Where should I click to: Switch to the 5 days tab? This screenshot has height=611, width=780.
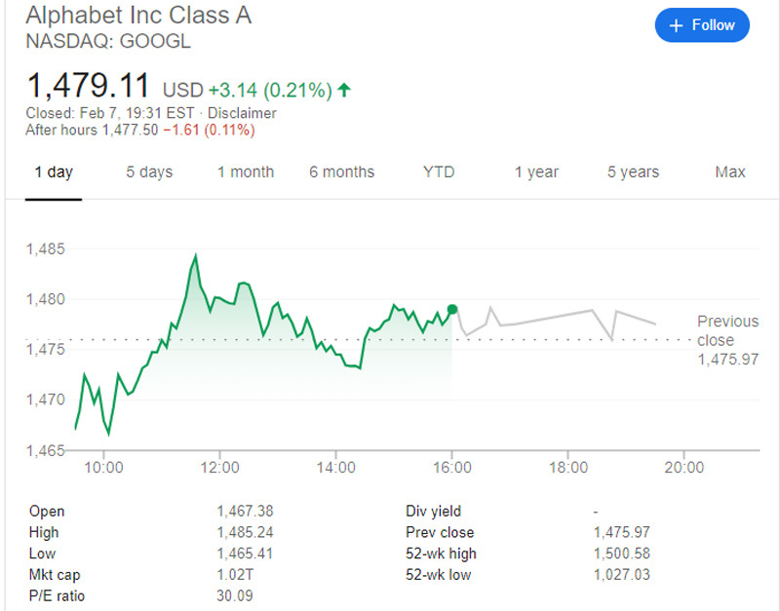tap(149, 172)
